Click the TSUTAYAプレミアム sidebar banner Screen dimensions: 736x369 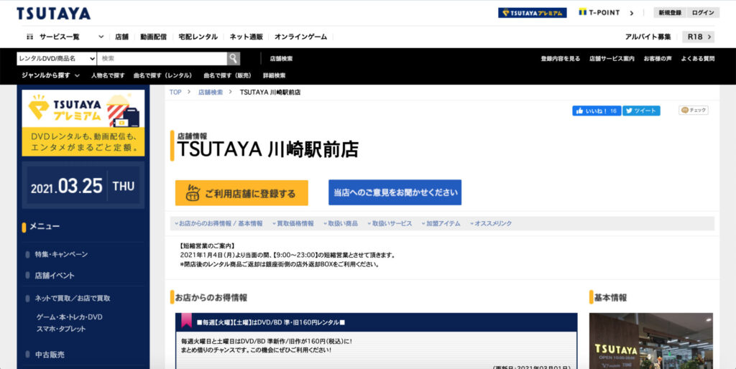[83, 123]
